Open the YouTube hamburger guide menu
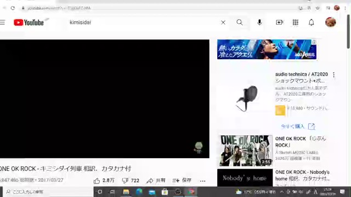351x197 pixels. coord(2,22)
